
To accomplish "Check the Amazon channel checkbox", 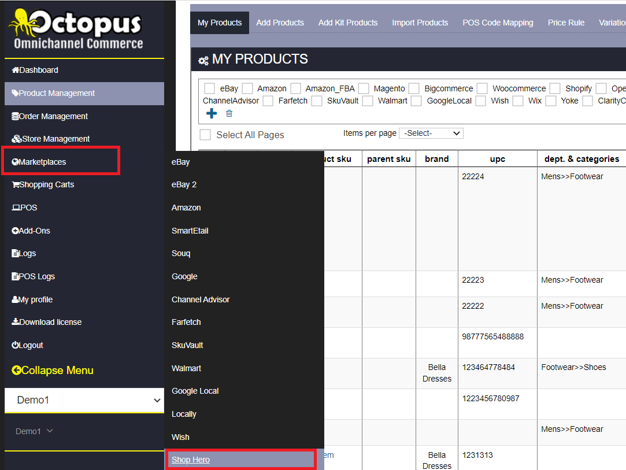I will pos(247,88).
